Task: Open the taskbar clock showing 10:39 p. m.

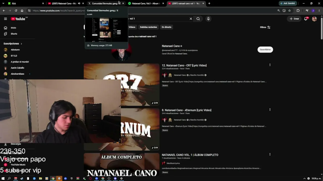Action: tap(316, 178)
